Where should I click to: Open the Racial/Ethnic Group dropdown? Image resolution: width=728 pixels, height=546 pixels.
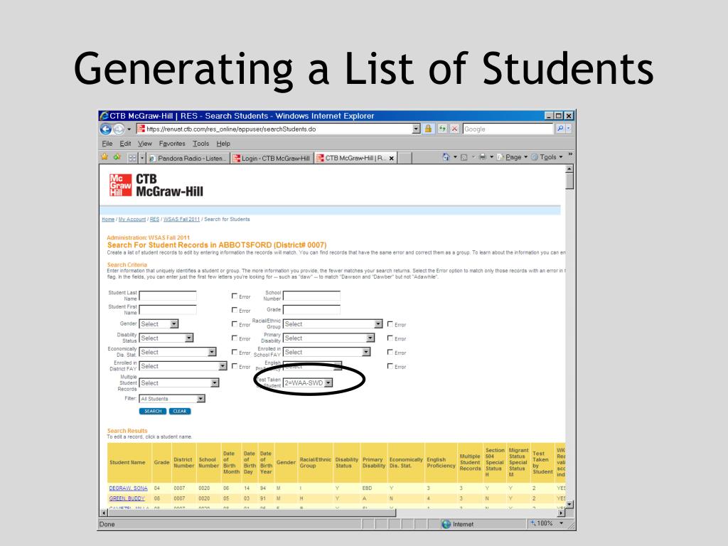pos(333,324)
